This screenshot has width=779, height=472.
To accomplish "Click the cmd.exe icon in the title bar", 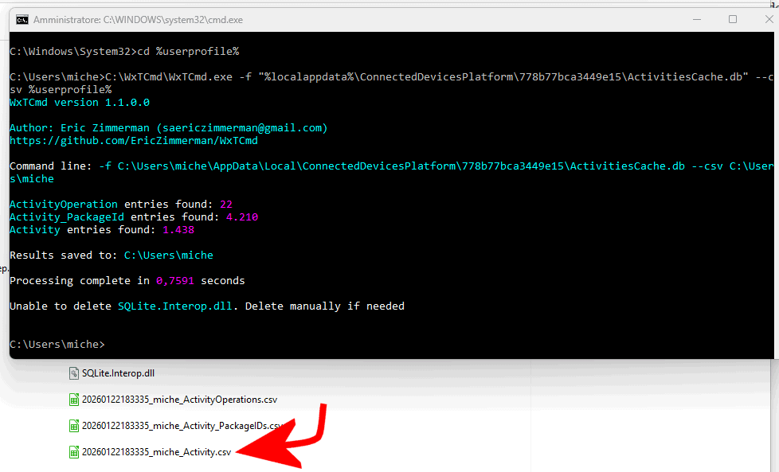I will [22, 20].
